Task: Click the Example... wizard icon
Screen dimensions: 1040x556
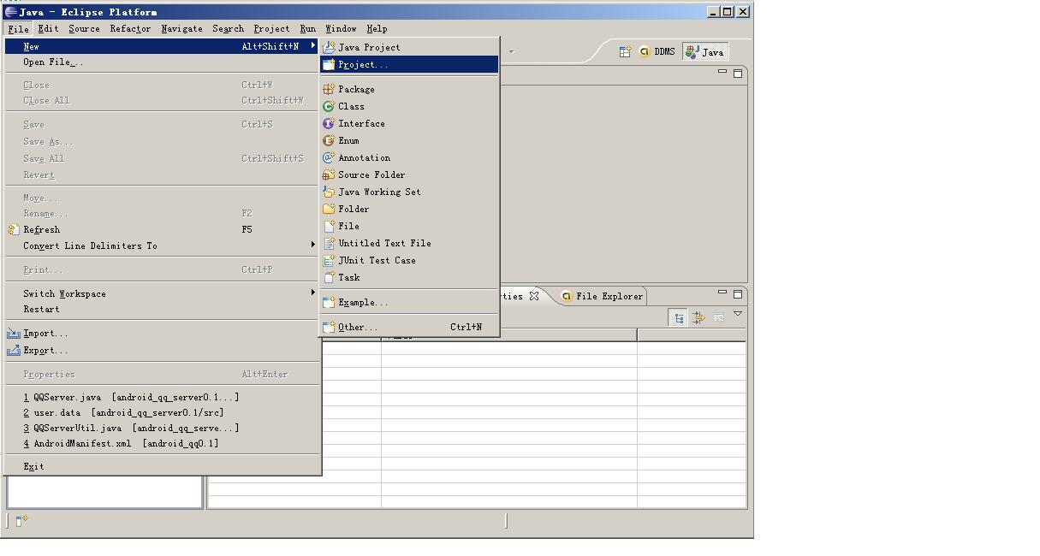Action: click(329, 302)
